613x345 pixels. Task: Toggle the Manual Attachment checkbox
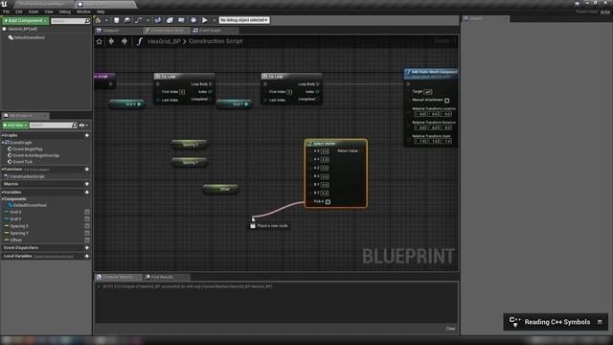click(x=447, y=101)
